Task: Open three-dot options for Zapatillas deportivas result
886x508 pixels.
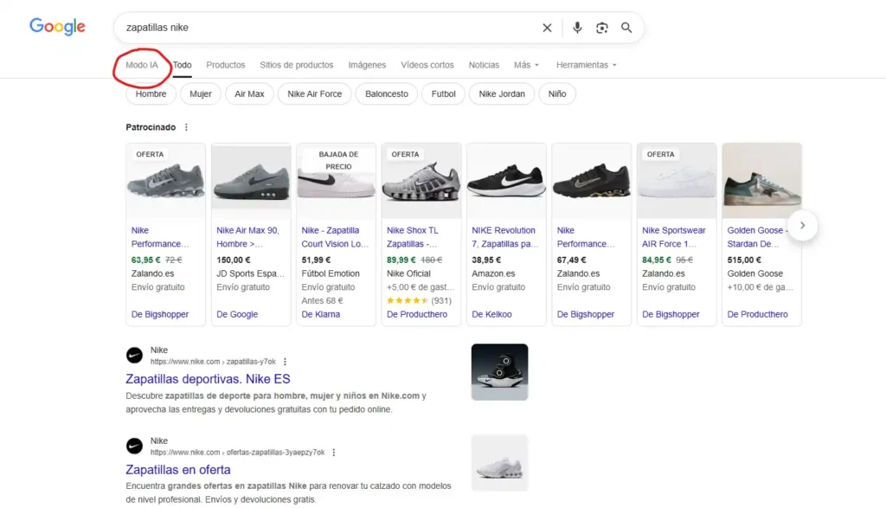Action: 285,362
